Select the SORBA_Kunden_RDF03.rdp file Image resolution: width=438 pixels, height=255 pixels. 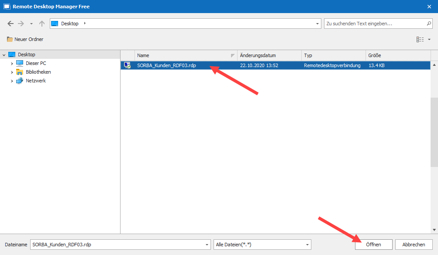pos(166,65)
